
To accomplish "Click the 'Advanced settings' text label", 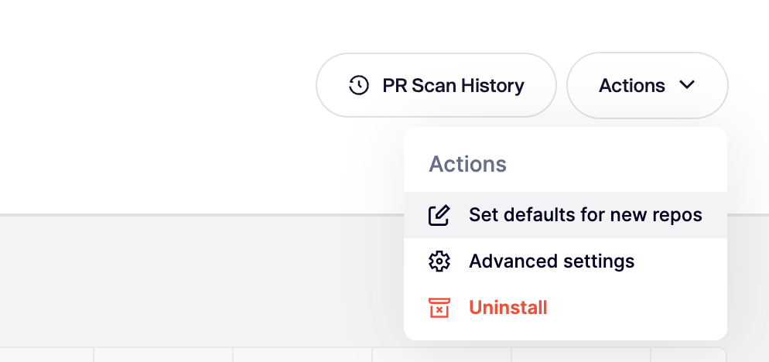I will [x=552, y=261].
